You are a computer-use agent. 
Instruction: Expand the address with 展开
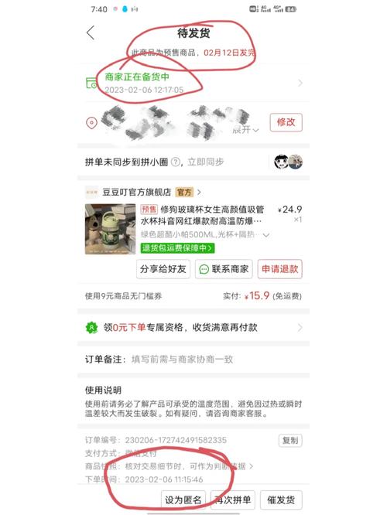245,129
